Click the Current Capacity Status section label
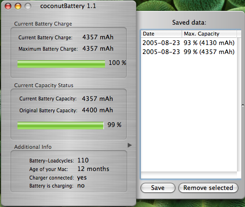245x207 pixels. [x=44, y=85]
